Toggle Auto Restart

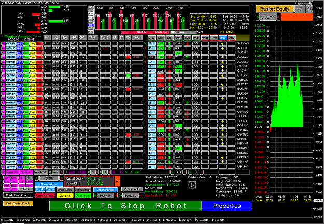click(82, 190)
